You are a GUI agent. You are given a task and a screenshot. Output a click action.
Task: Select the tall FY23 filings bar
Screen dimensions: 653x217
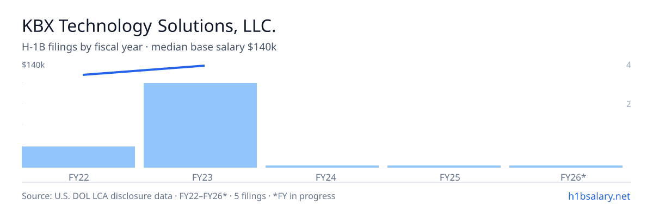pyautogui.click(x=200, y=125)
